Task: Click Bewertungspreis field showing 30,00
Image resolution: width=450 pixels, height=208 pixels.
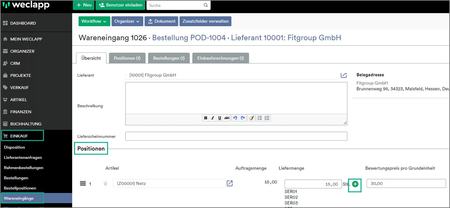Action: [x=406, y=183]
